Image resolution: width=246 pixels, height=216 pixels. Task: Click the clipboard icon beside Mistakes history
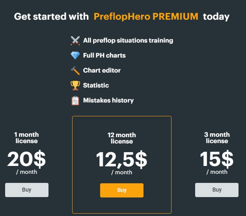tap(75, 101)
